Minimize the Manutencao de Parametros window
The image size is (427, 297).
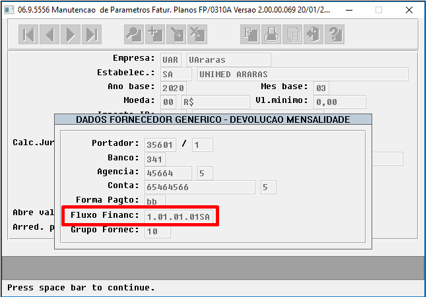(x=349, y=10)
